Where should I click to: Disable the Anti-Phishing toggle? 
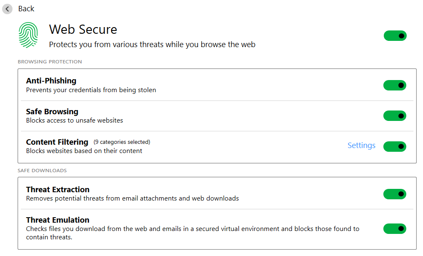click(x=395, y=85)
